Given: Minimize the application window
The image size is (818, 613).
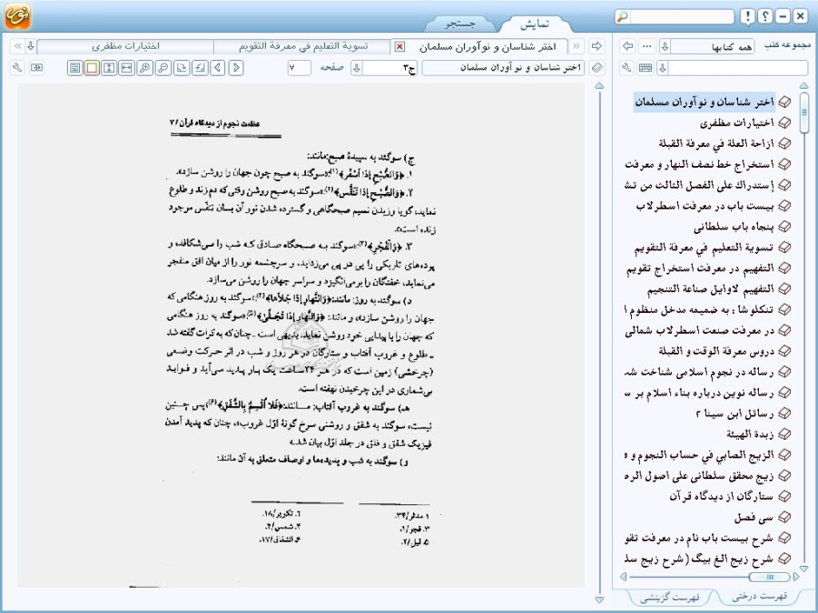Looking at the screenshot, I should (x=783, y=16).
